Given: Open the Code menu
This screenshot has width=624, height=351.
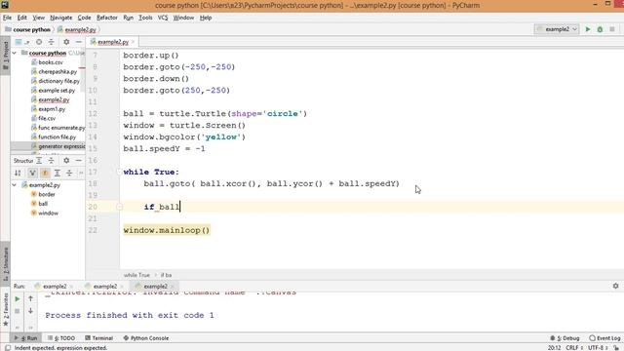Looking at the screenshot, I should [84, 18].
